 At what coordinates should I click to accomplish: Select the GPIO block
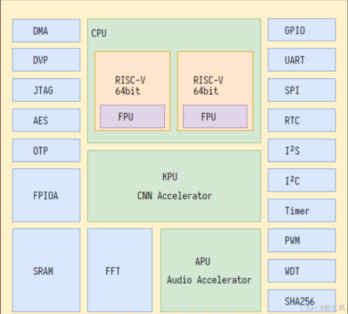coord(302,30)
